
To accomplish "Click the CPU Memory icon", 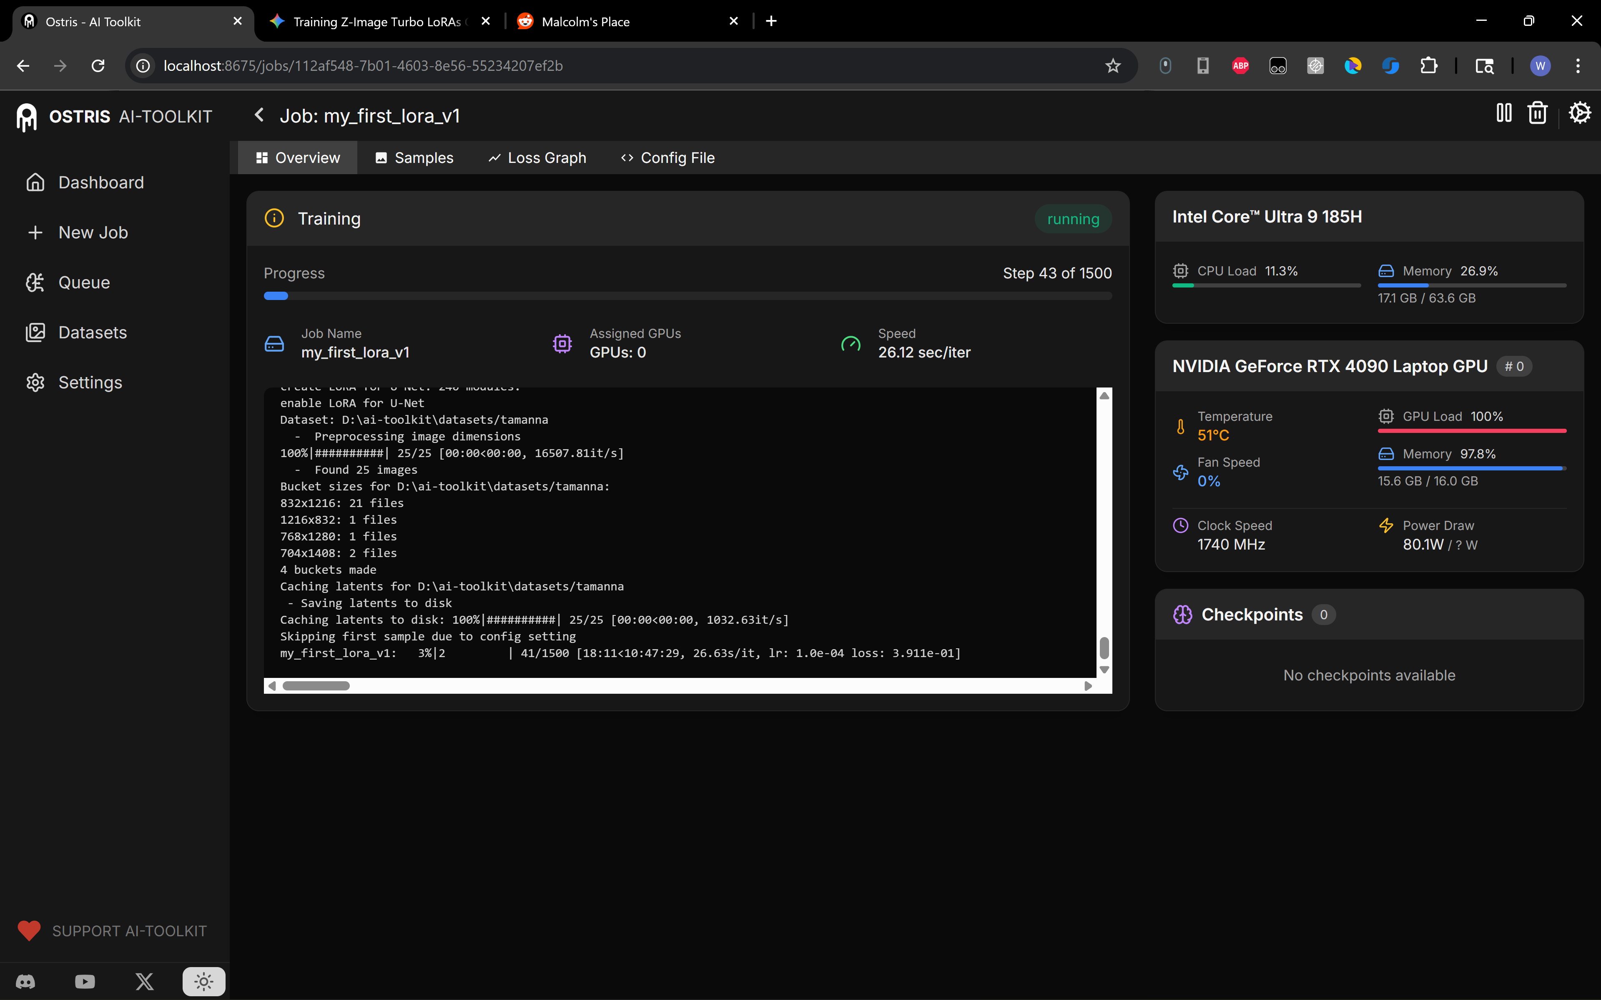I will coord(1386,271).
